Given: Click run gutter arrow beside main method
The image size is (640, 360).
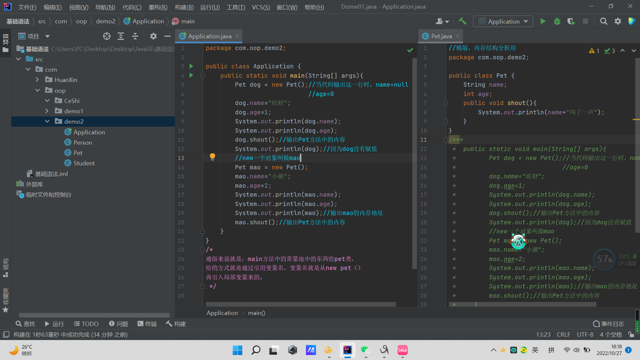Looking at the screenshot, I should [x=191, y=75].
